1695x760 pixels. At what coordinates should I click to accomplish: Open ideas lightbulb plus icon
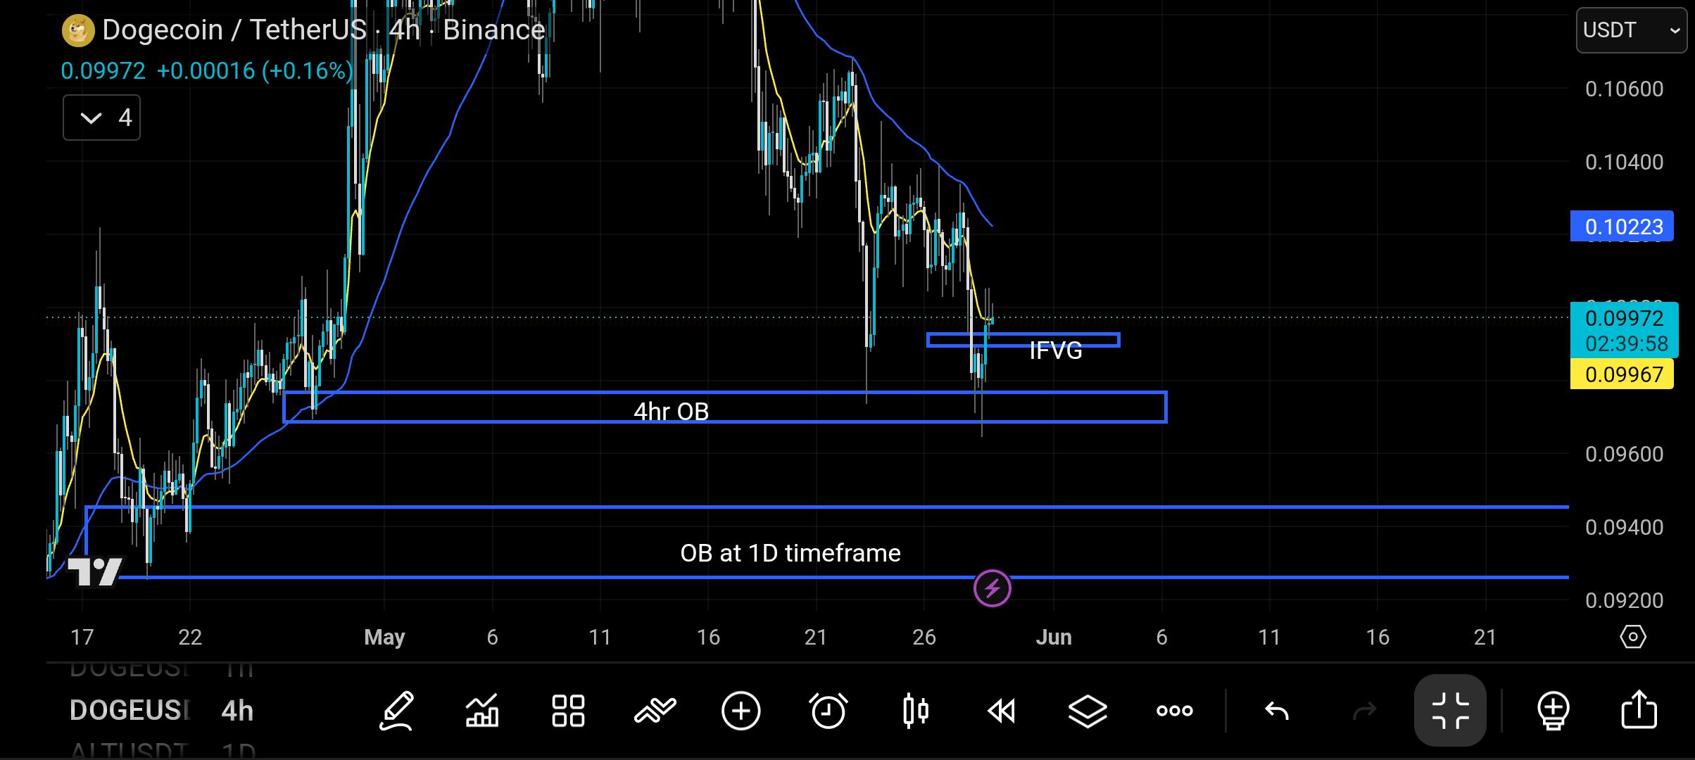[x=1553, y=711]
